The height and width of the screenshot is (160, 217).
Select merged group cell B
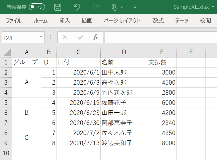click(x=27, y=113)
